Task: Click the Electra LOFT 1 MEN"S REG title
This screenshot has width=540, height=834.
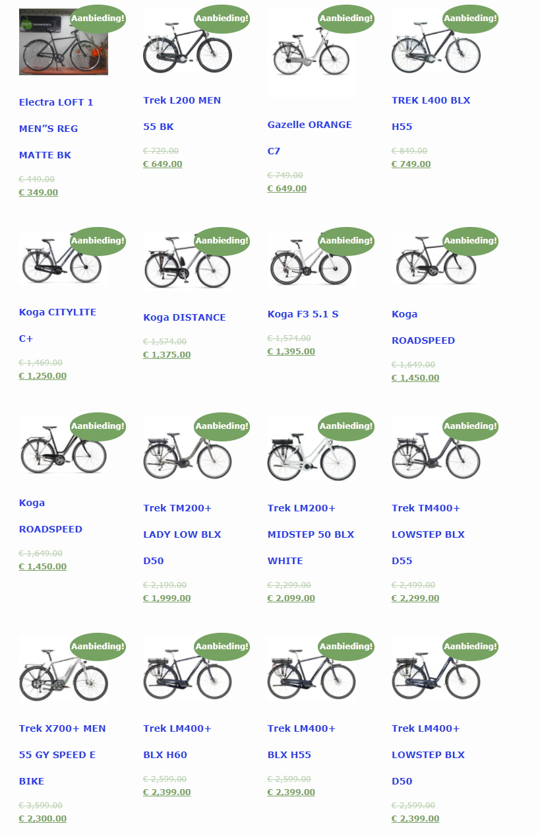Action: [x=56, y=129]
